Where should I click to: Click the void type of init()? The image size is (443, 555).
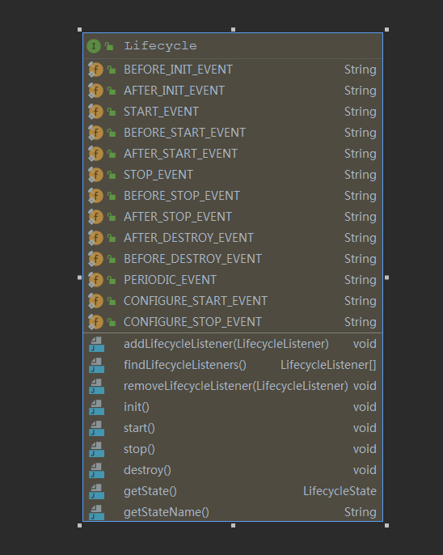(x=365, y=407)
